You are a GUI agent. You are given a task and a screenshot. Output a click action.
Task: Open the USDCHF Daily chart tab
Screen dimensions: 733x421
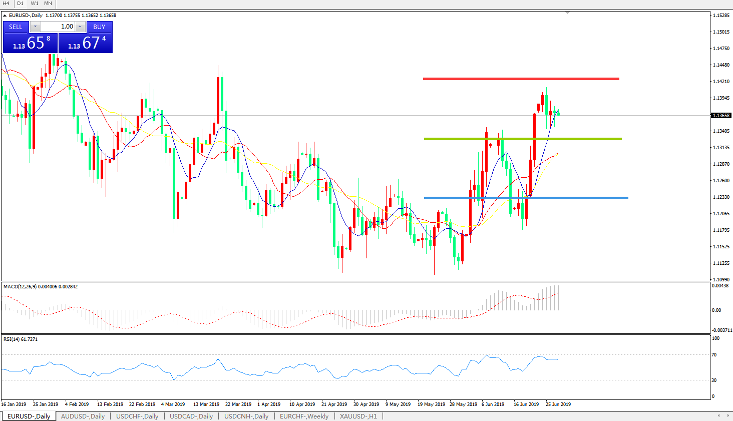pyautogui.click(x=137, y=416)
